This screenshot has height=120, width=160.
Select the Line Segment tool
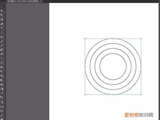[x=2, y=33]
